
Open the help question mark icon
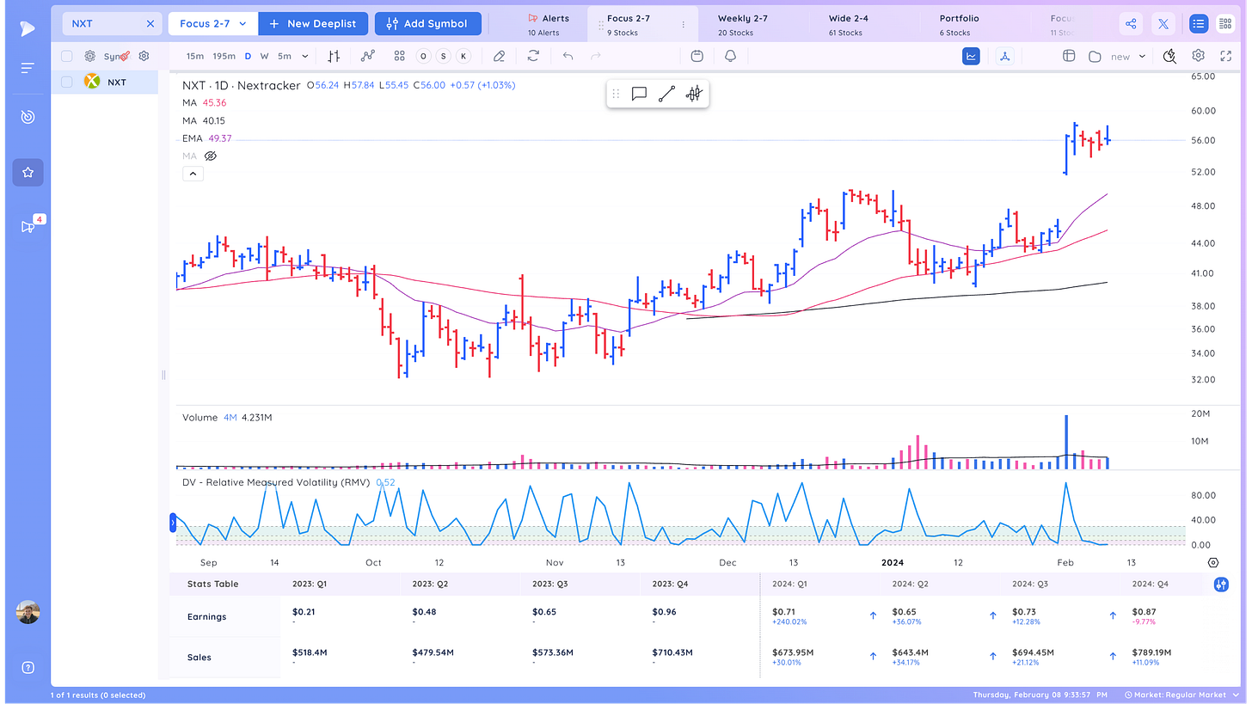(x=28, y=668)
